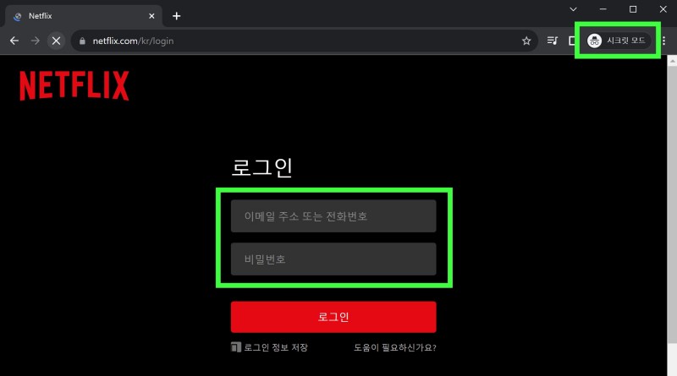Focus the 이메일 주소 또는 전화번호 field

coord(333,216)
